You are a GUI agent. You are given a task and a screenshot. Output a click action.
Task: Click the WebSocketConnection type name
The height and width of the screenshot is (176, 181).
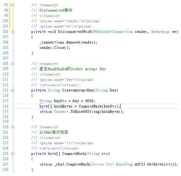coord(113,32)
